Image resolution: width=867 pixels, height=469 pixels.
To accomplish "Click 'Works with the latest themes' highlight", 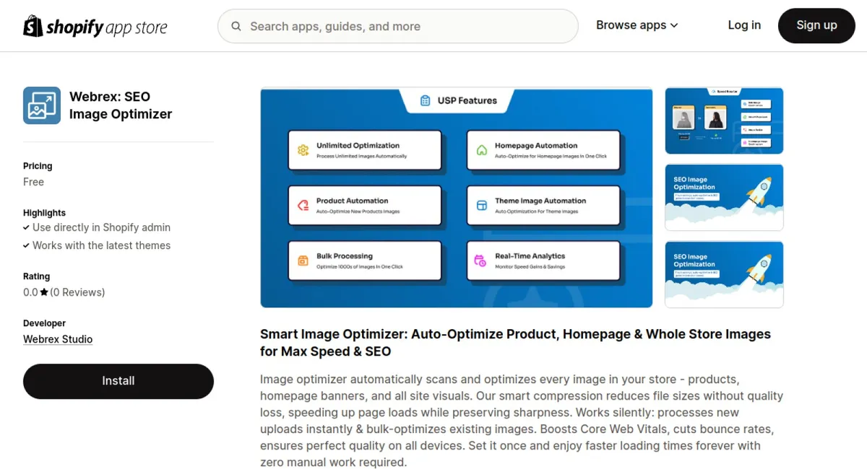I will coord(101,245).
